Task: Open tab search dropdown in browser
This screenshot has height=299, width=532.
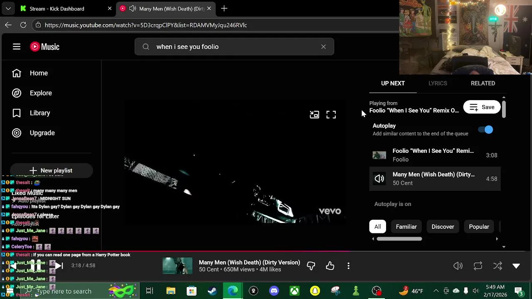Action: (x=8, y=8)
